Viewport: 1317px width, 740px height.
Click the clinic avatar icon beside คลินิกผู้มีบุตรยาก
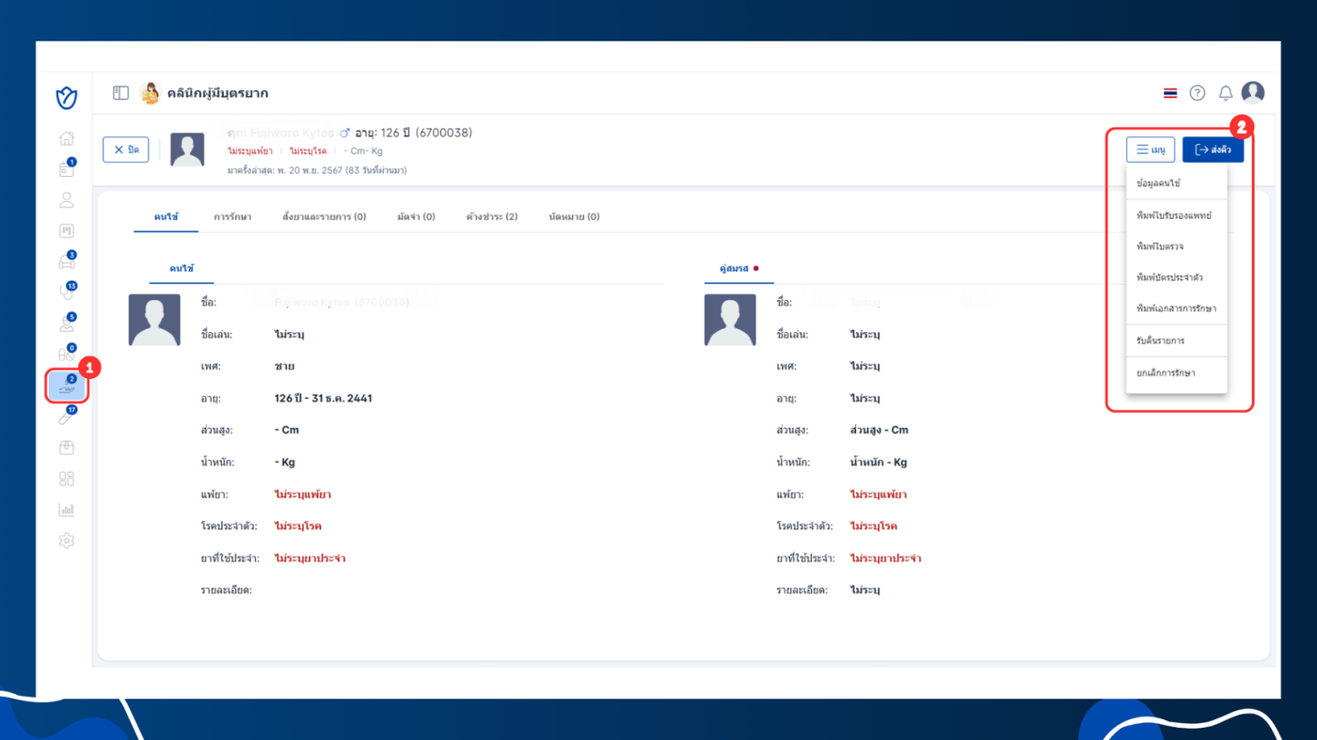pos(150,93)
